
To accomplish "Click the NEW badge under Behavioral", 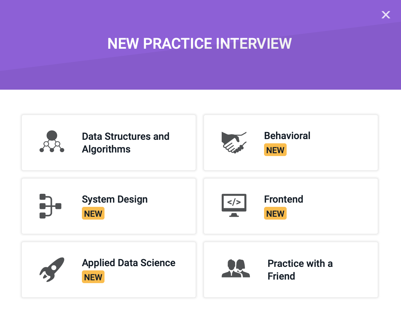I will (275, 150).
